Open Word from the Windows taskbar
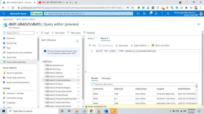 click(x=106, y=111)
